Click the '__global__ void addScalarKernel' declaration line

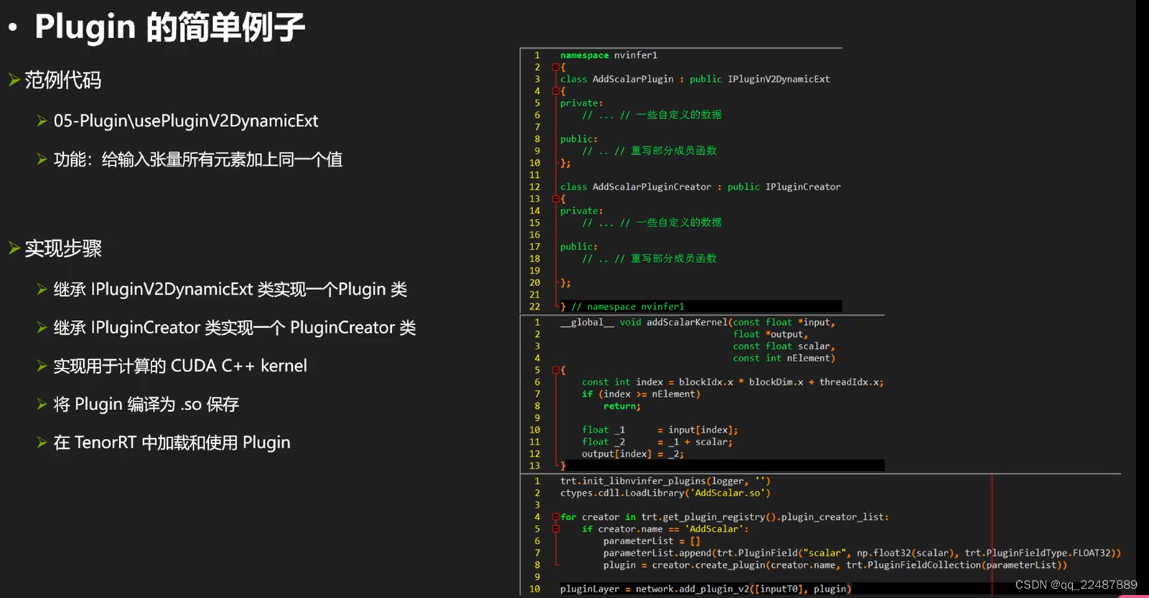click(698, 323)
